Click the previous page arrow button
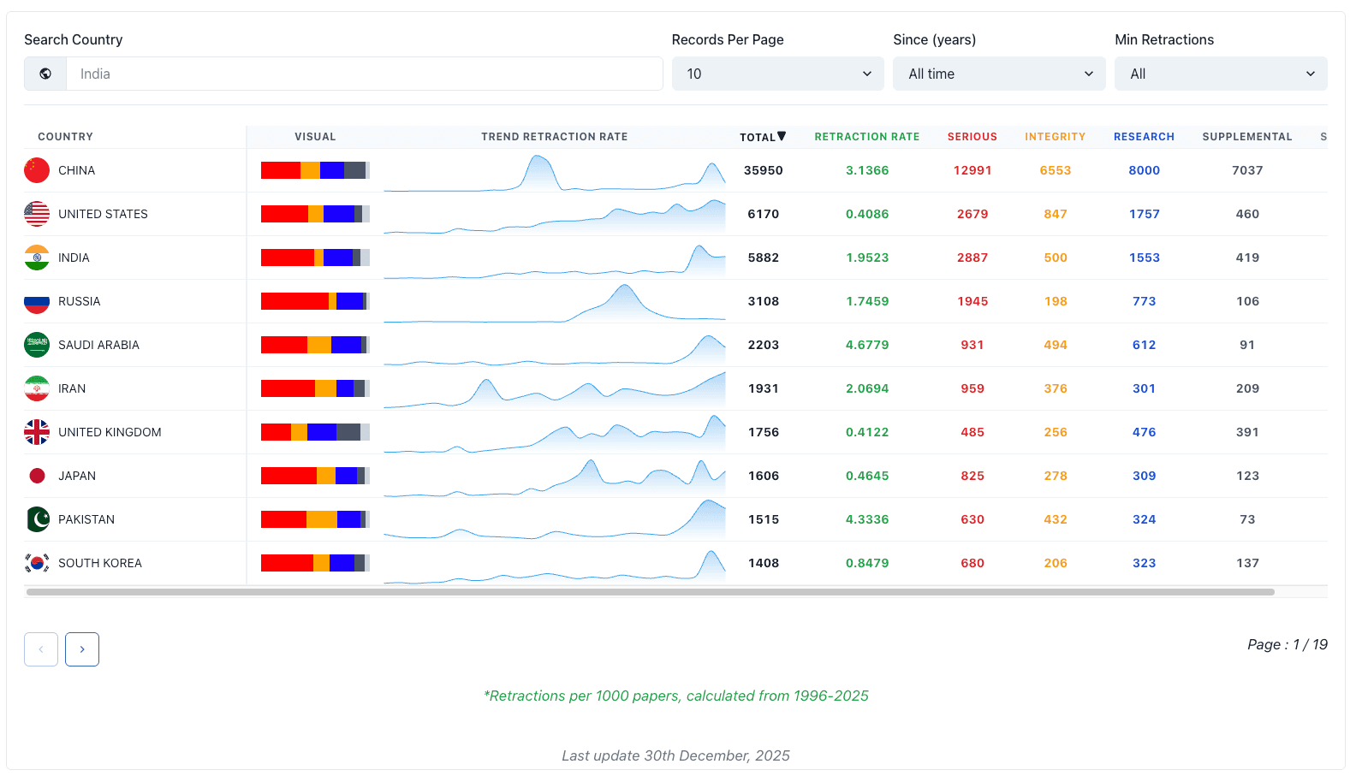The height and width of the screenshot is (776, 1356). tap(41, 649)
